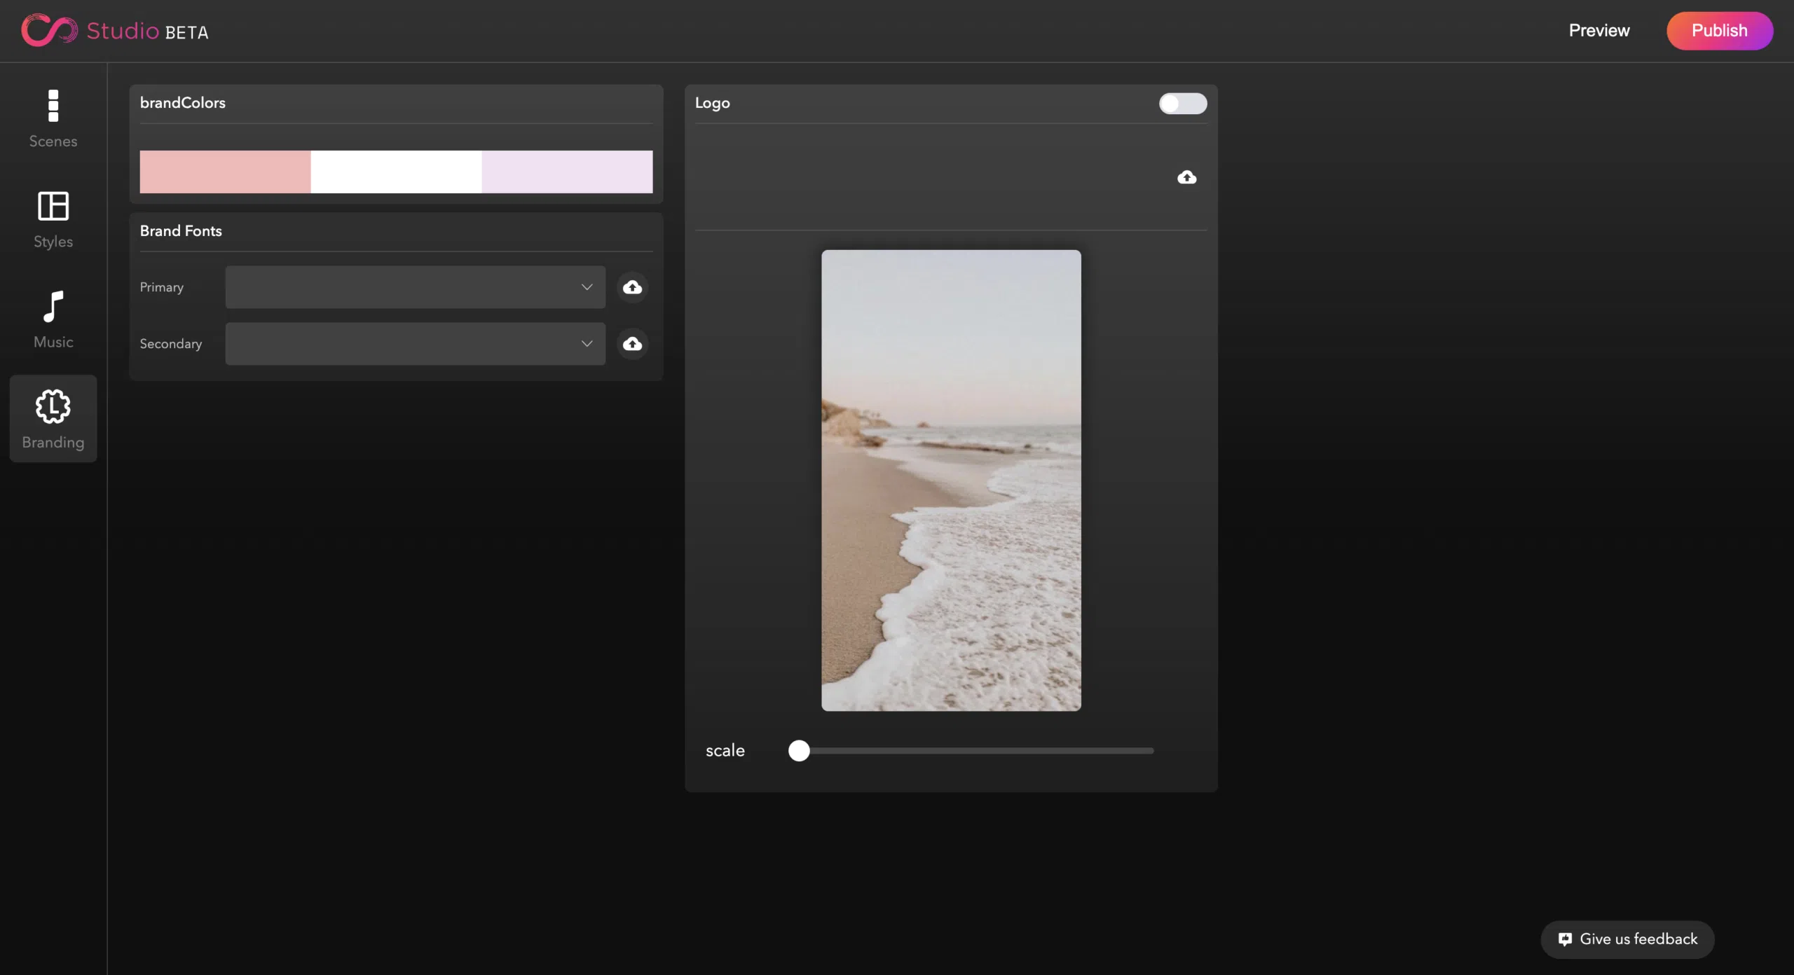
Task: Click the BETA label text
Action: click(x=187, y=32)
